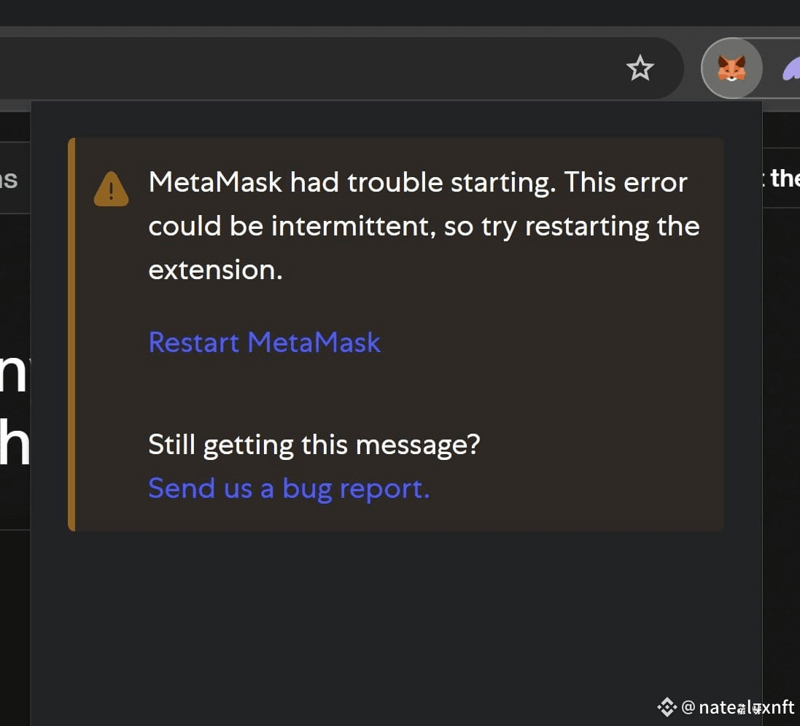
Task: Open the Send us a bug report link
Action: point(289,488)
